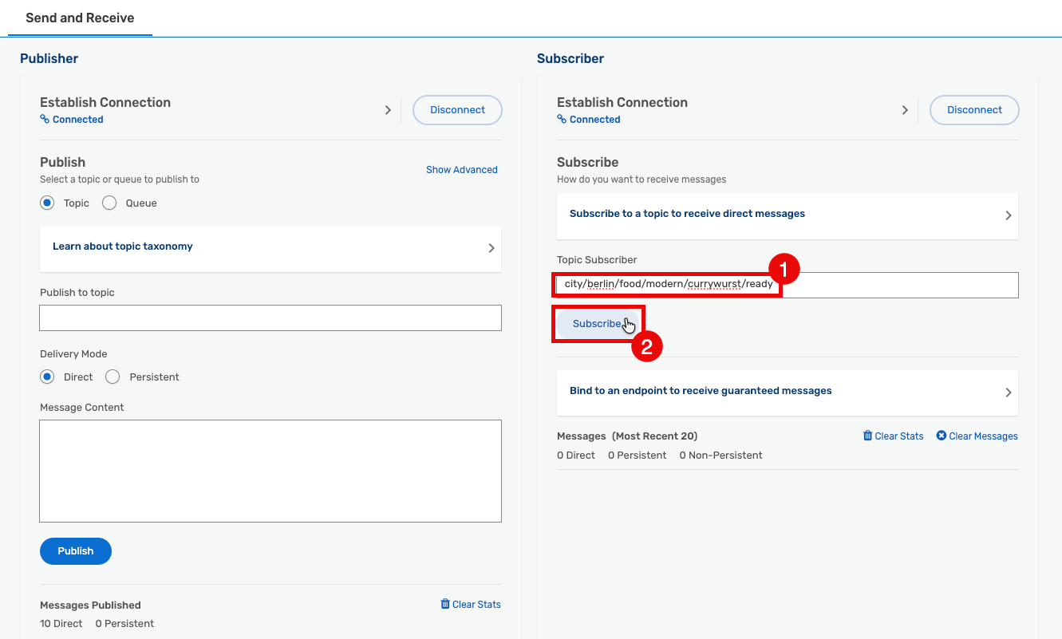Disconnect the Publisher connection
Screen dimensions: 1062x639
[457, 110]
